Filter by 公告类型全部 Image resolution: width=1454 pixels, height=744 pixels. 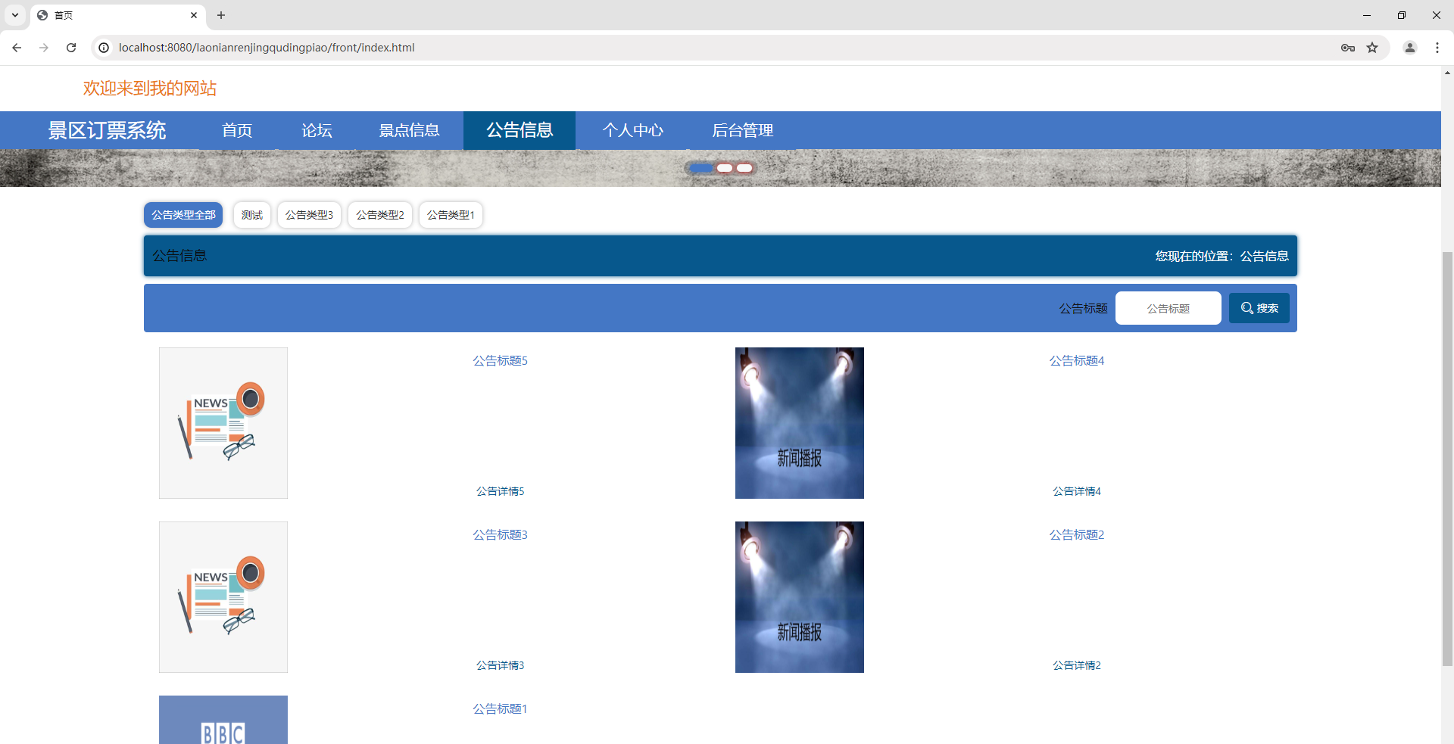coord(183,215)
